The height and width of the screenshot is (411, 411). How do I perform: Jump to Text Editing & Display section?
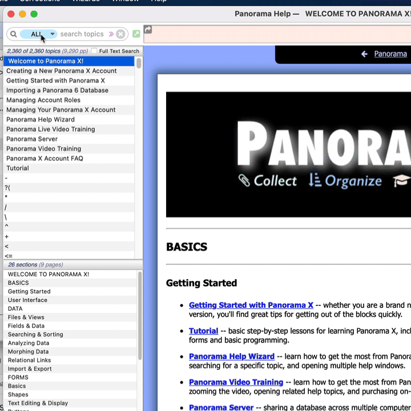(x=70, y=403)
